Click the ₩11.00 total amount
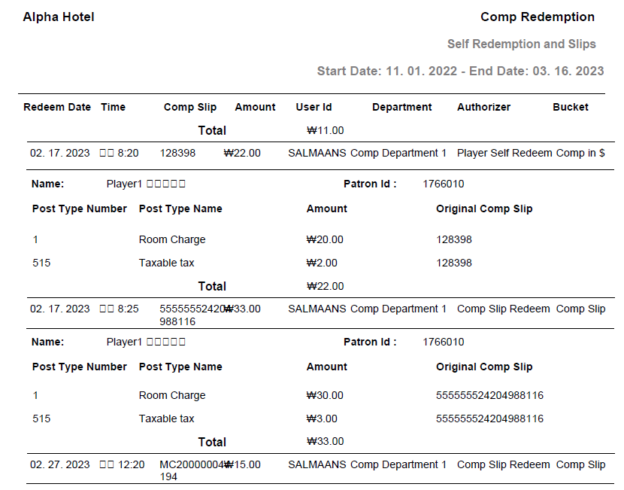This screenshot has height=490, width=624. coord(325,130)
